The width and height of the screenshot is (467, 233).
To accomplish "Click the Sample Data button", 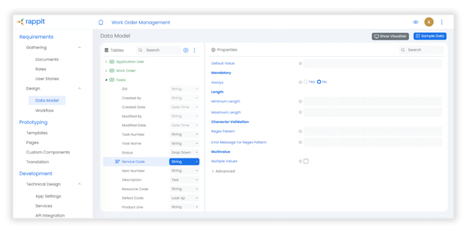I will click(x=430, y=36).
